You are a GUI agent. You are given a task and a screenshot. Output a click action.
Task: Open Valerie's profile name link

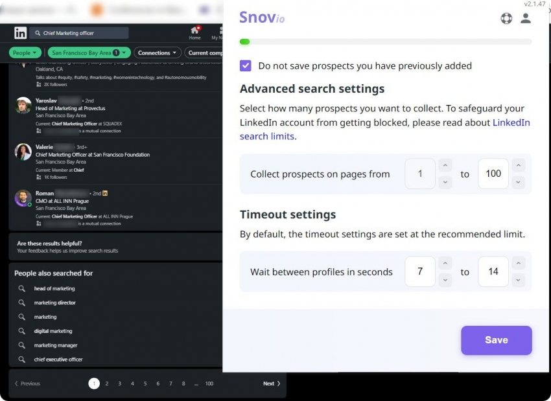coord(44,147)
